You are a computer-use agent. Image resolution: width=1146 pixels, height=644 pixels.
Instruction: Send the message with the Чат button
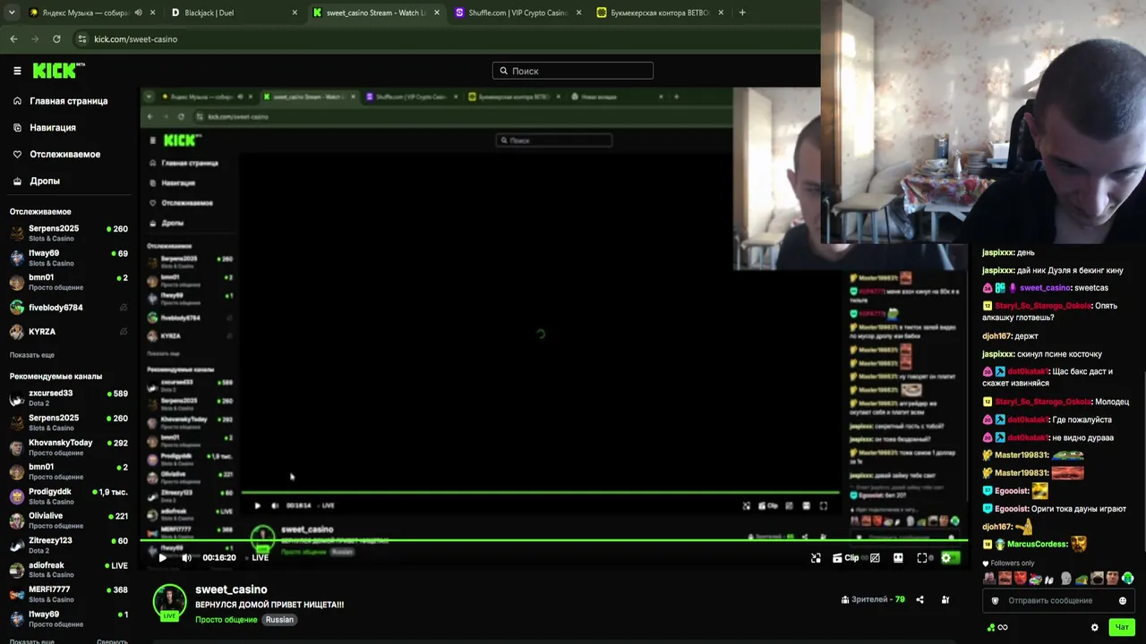point(1122,628)
